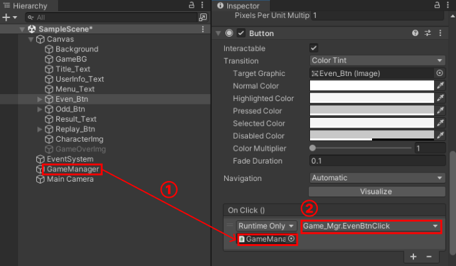
Task: Collapse the SampleScene tree arrow
Action: tap(22, 29)
